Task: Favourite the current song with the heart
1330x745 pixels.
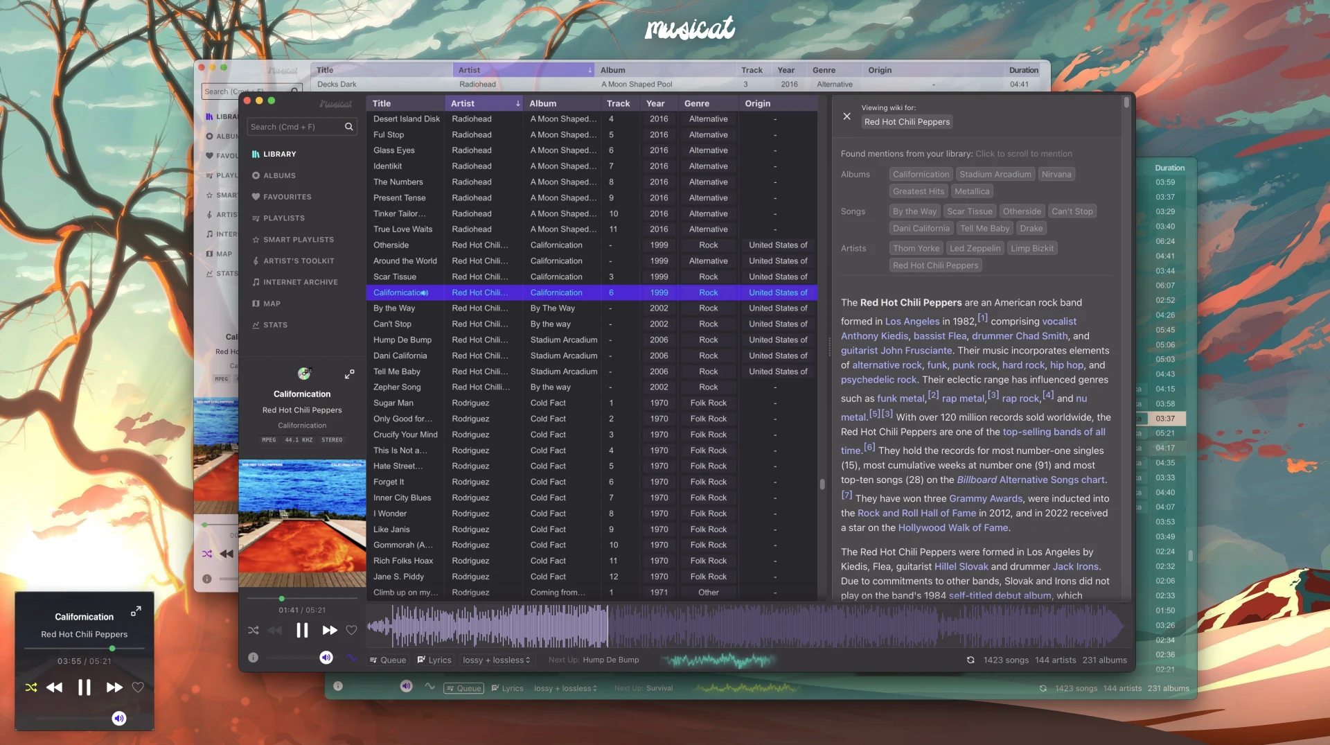Action: tap(351, 630)
